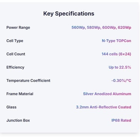This screenshot has height=137, width=140.
Task: Select the Cell Type label
Action: 15,41
